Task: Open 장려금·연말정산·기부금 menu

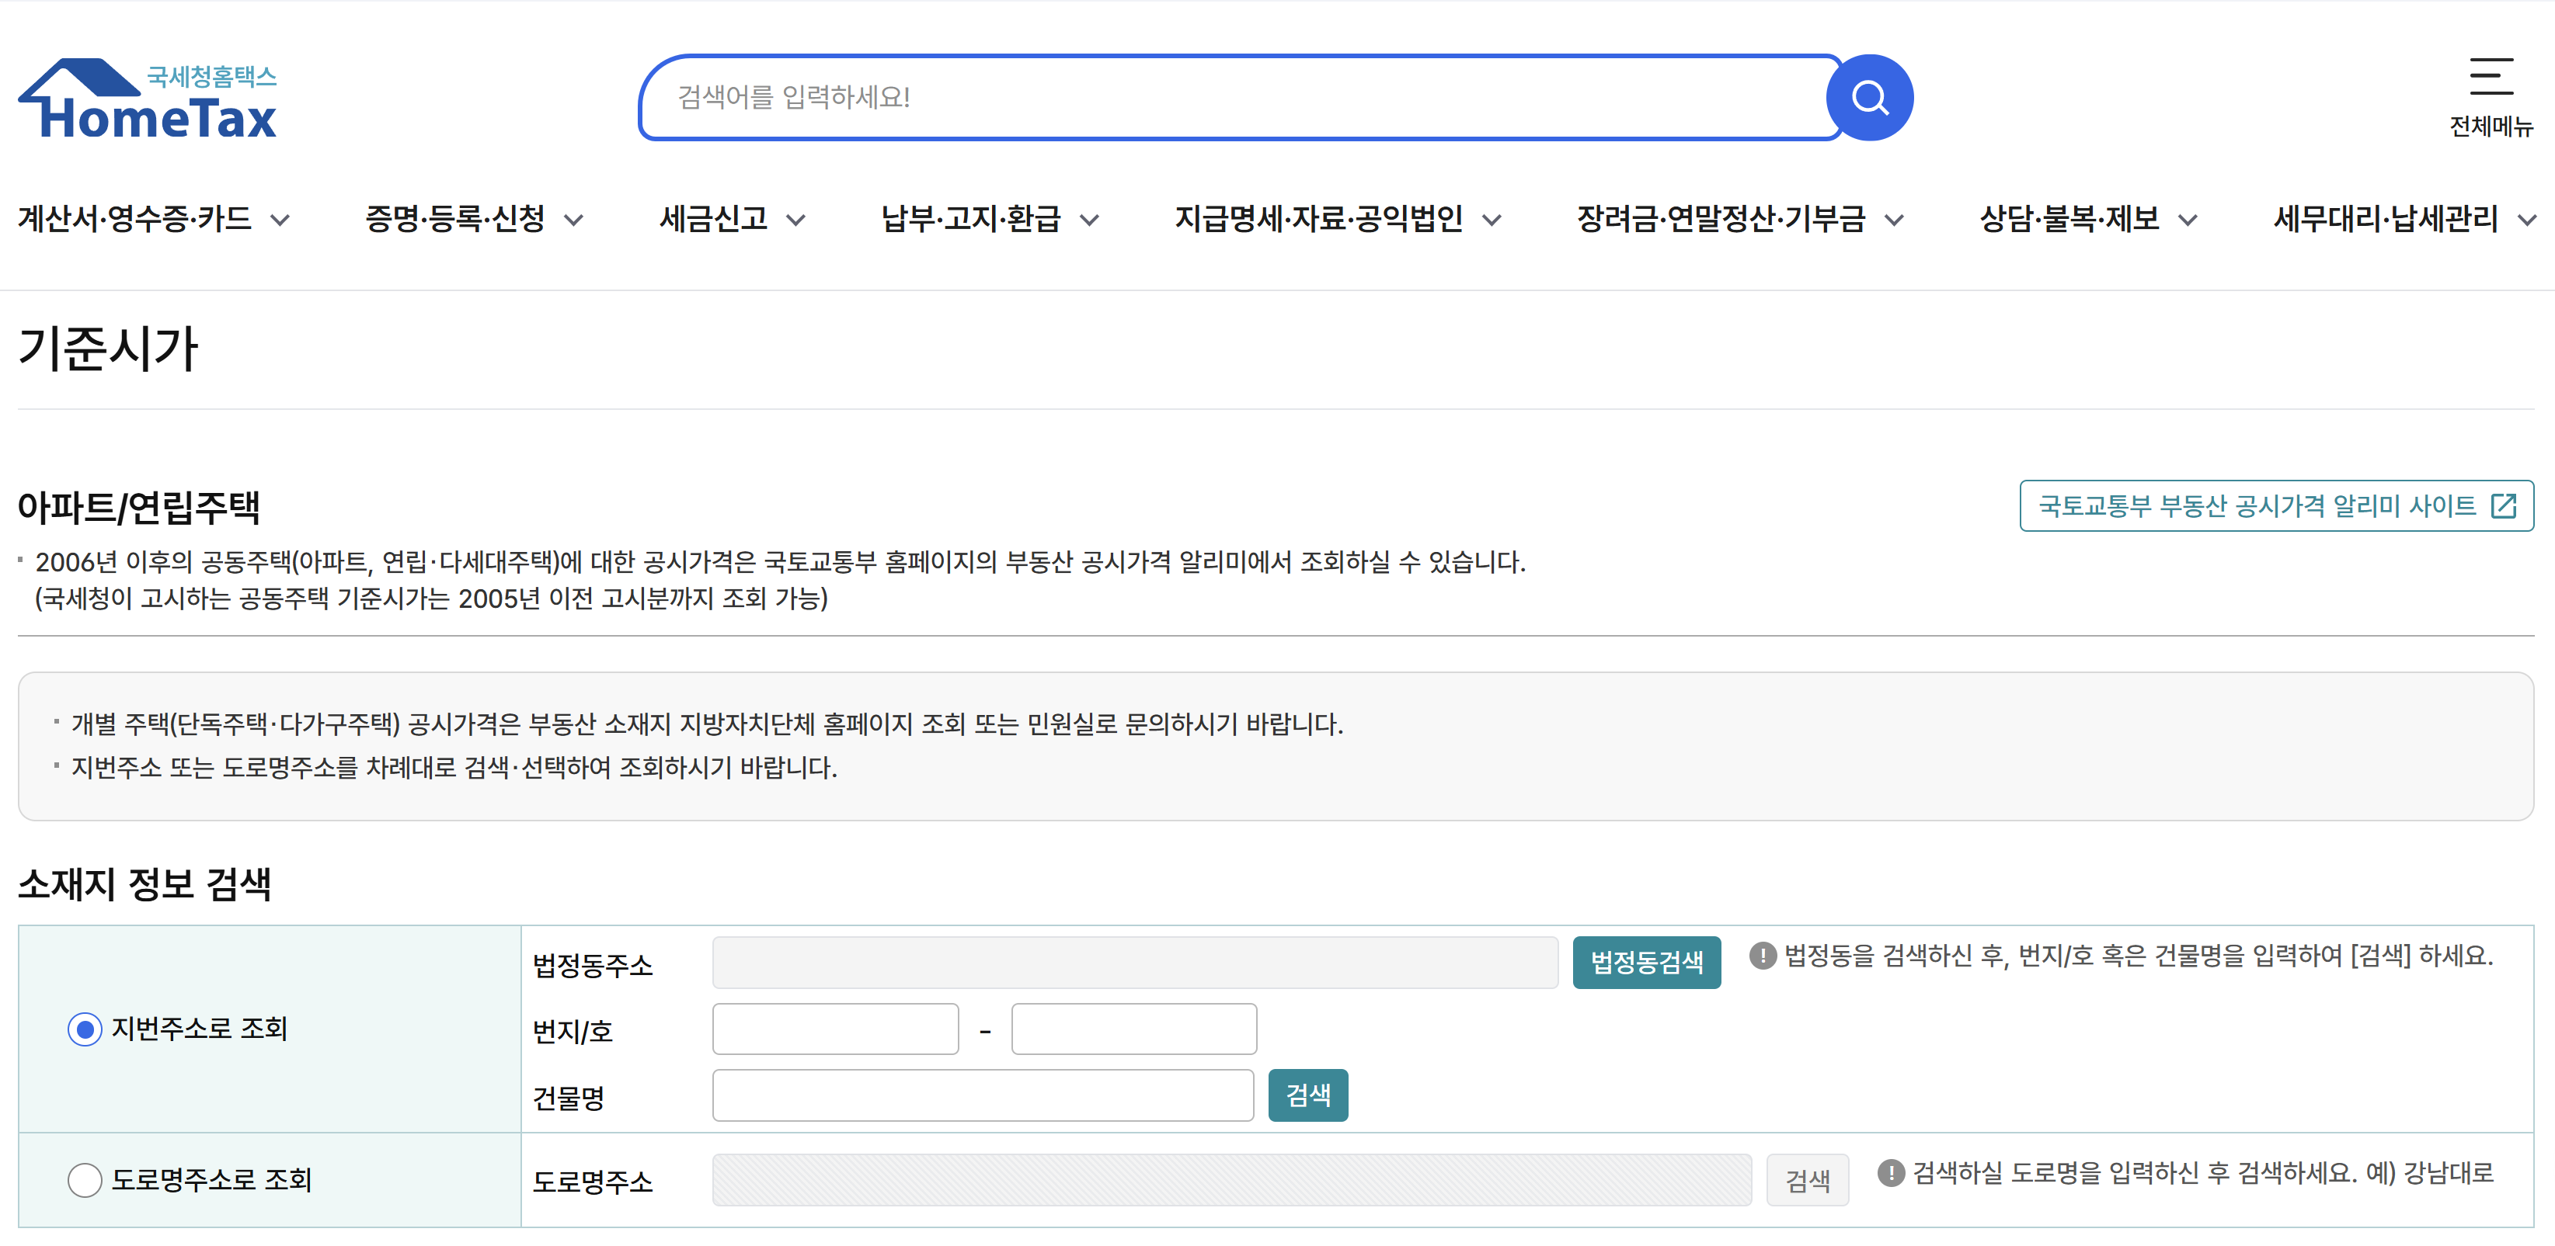Action: coord(1721,218)
